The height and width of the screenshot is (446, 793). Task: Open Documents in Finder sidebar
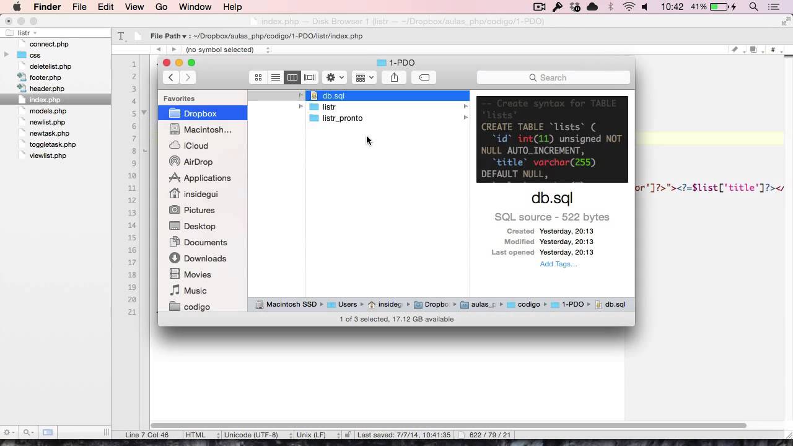point(203,242)
